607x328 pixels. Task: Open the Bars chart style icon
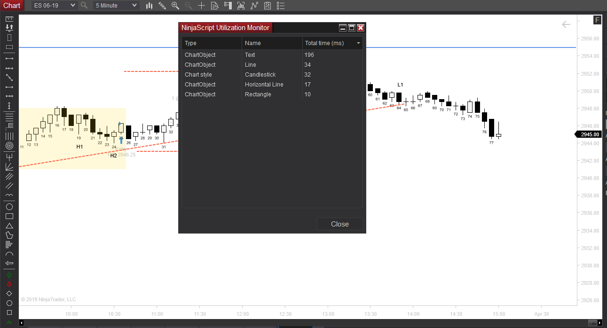tap(150, 6)
